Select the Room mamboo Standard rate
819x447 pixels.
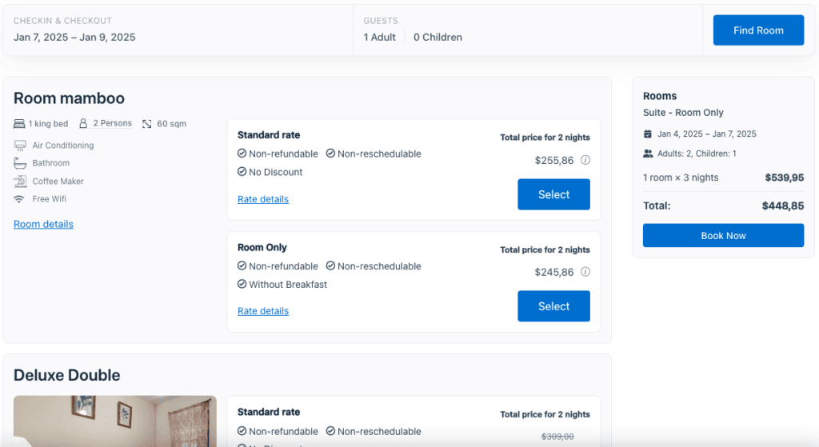[x=553, y=194]
